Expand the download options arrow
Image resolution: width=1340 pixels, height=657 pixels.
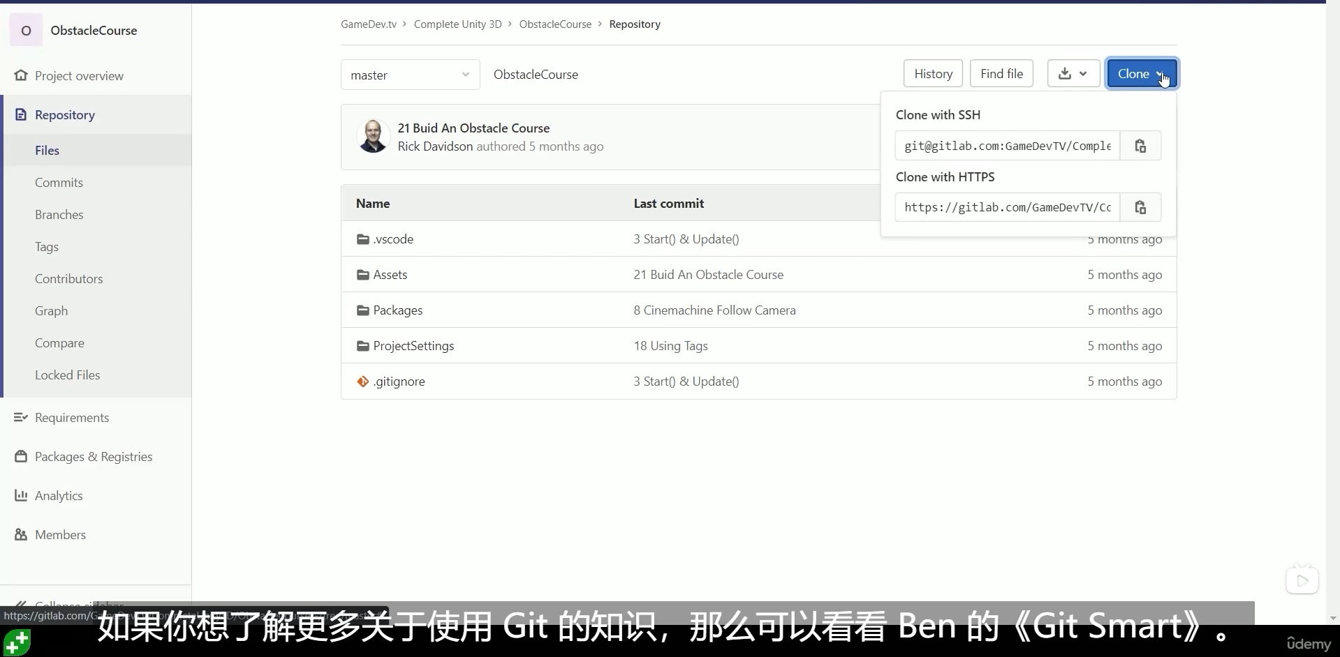pos(1083,73)
